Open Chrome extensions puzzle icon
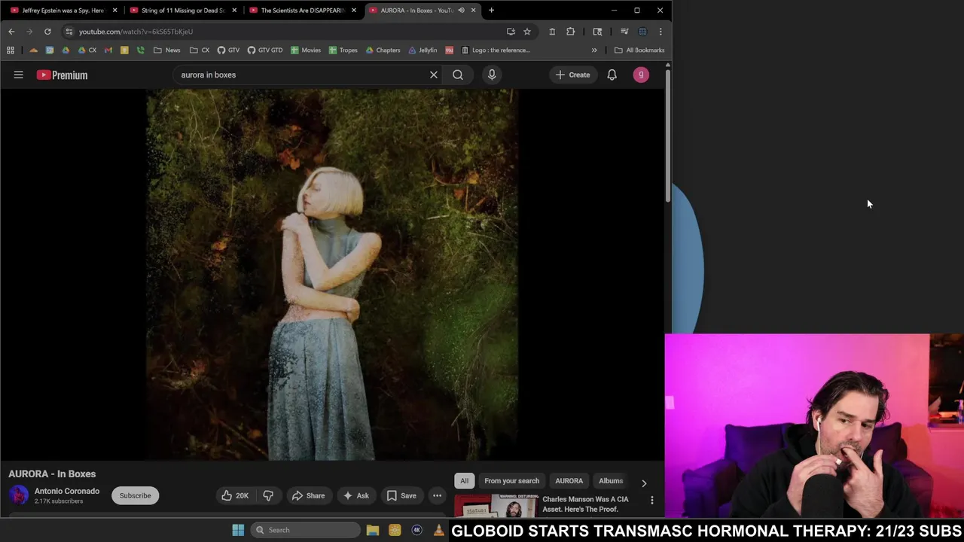This screenshot has height=542, width=964. pos(570,32)
